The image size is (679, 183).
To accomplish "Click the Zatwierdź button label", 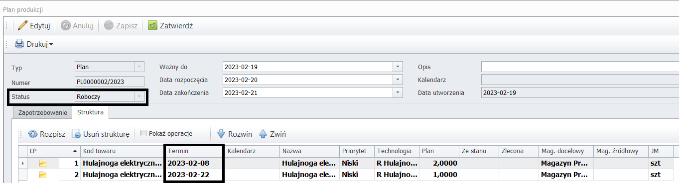I will click(176, 25).
